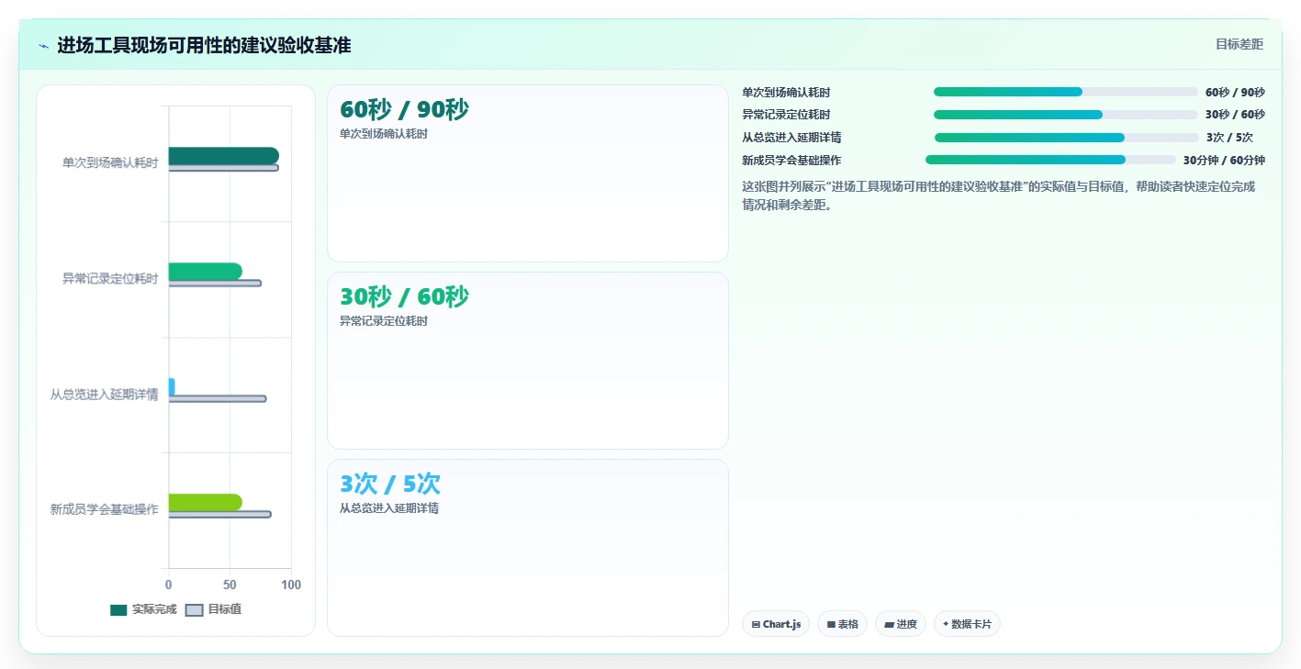This screenshot has height=669, width=1301.
Task: Click the progress row label 单次到场确认耗时
Action: coord(786,92)
